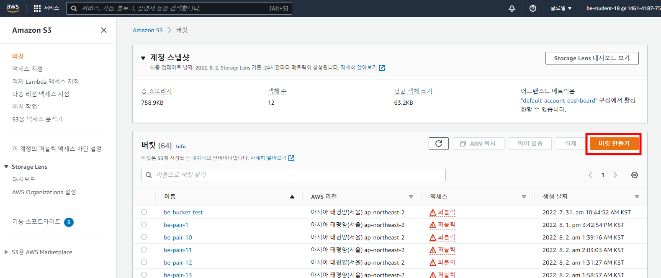This screenshot has height=278, width=661.
Task: Click the external link icon in 계정 스냅샷
Action: pos(382,68)
